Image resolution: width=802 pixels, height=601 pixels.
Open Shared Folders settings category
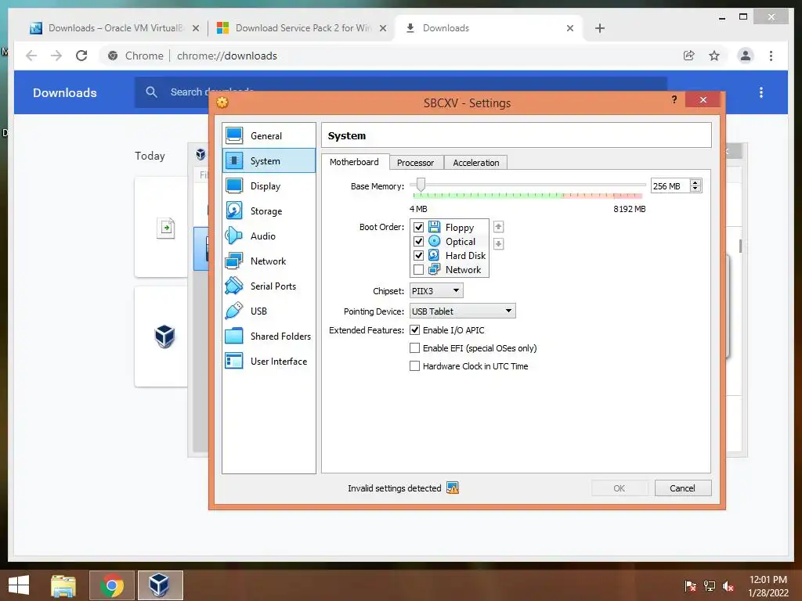[269, 336]
